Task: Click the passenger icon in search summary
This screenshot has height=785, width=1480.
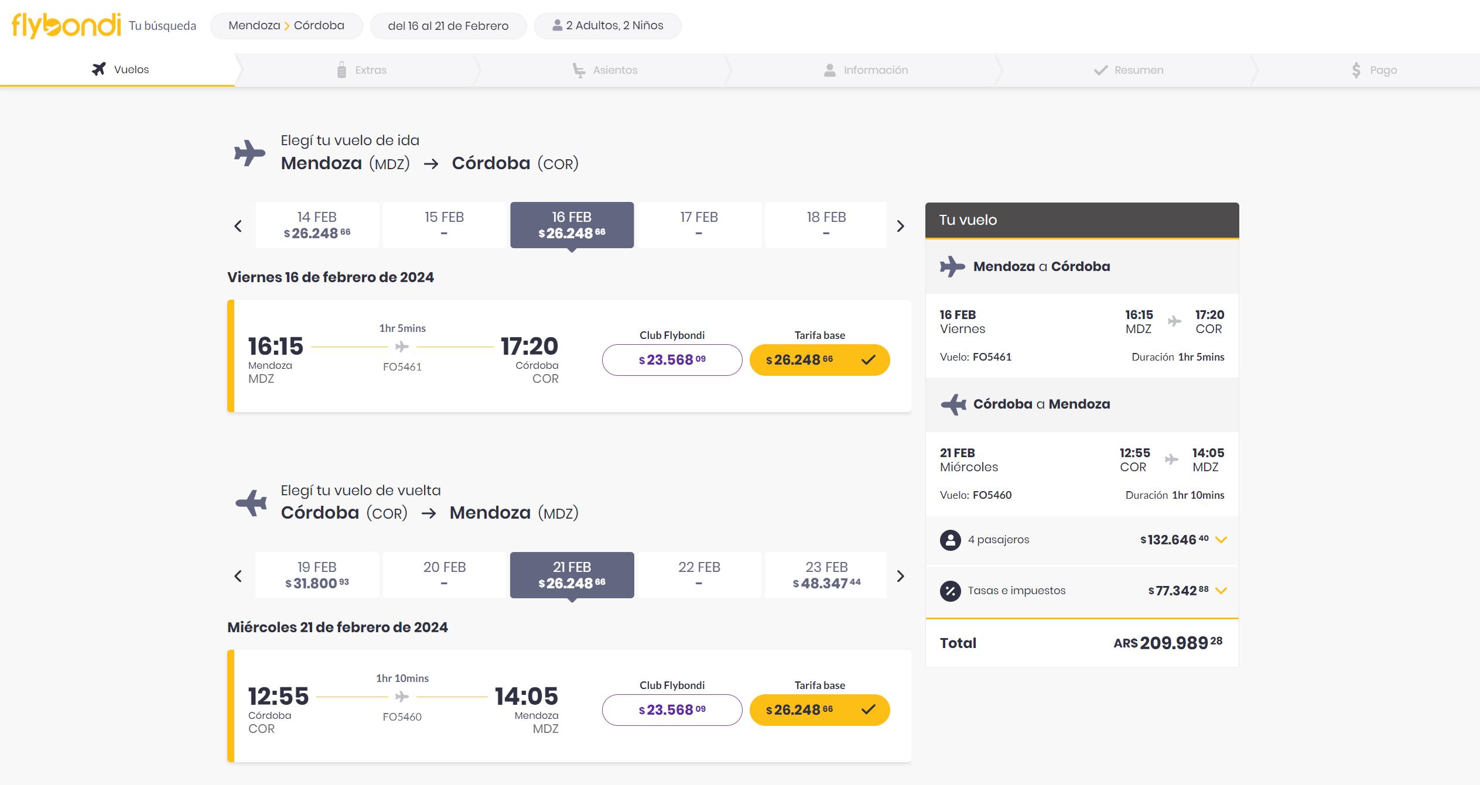Action: pyautogui.click(x=557, y=25)
